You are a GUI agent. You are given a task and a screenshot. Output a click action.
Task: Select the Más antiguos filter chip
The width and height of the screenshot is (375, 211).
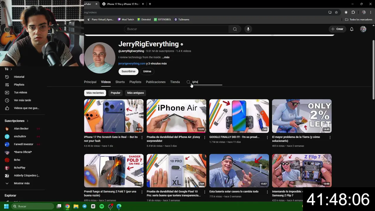[135, 93]
